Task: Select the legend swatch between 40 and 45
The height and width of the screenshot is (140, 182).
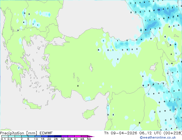Action: pyautogui.click(x=78, y=136)
